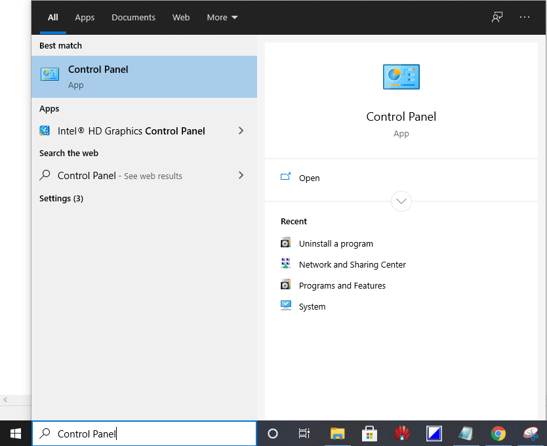
Task: Expand more actions with the chevron circle
Action: pyautogui.click(x=401, y=201)
